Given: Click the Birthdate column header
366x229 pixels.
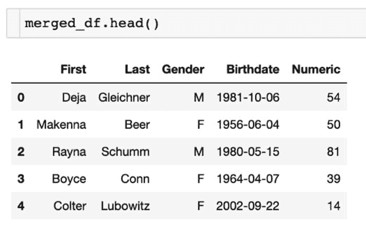Looking at the screenshot, I should point(253,69).
